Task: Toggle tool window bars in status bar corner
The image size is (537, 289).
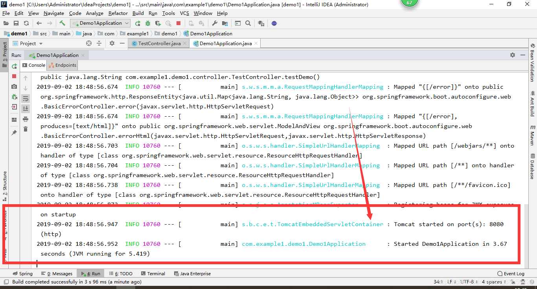Action: click(6, 282)
